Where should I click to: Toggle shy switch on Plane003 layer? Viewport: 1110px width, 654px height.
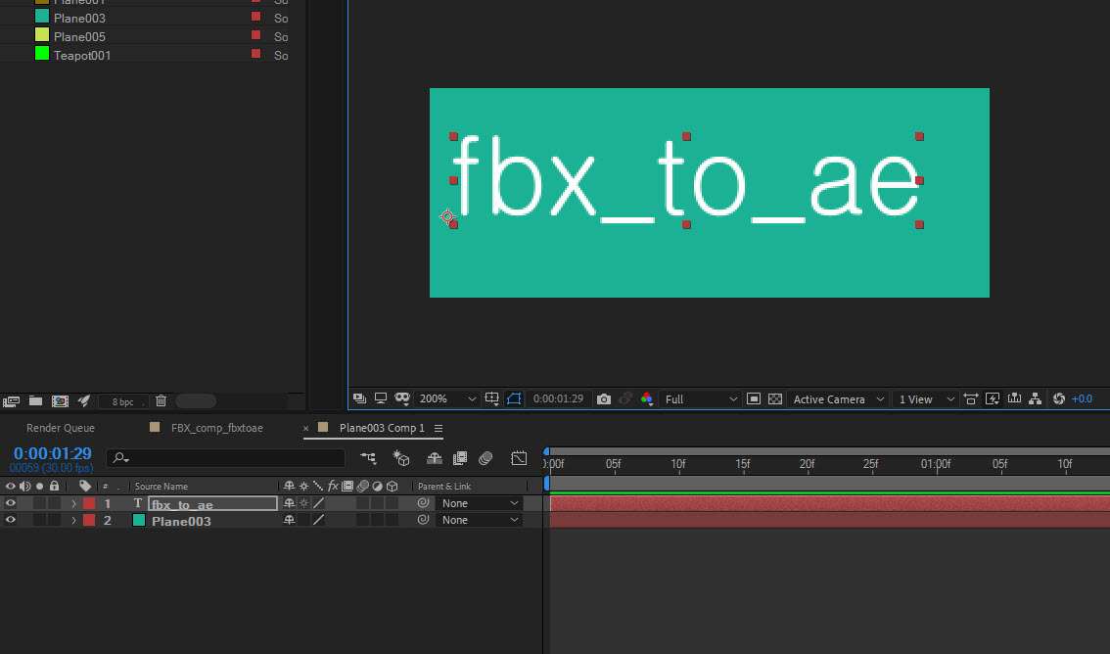click(289, 520)
